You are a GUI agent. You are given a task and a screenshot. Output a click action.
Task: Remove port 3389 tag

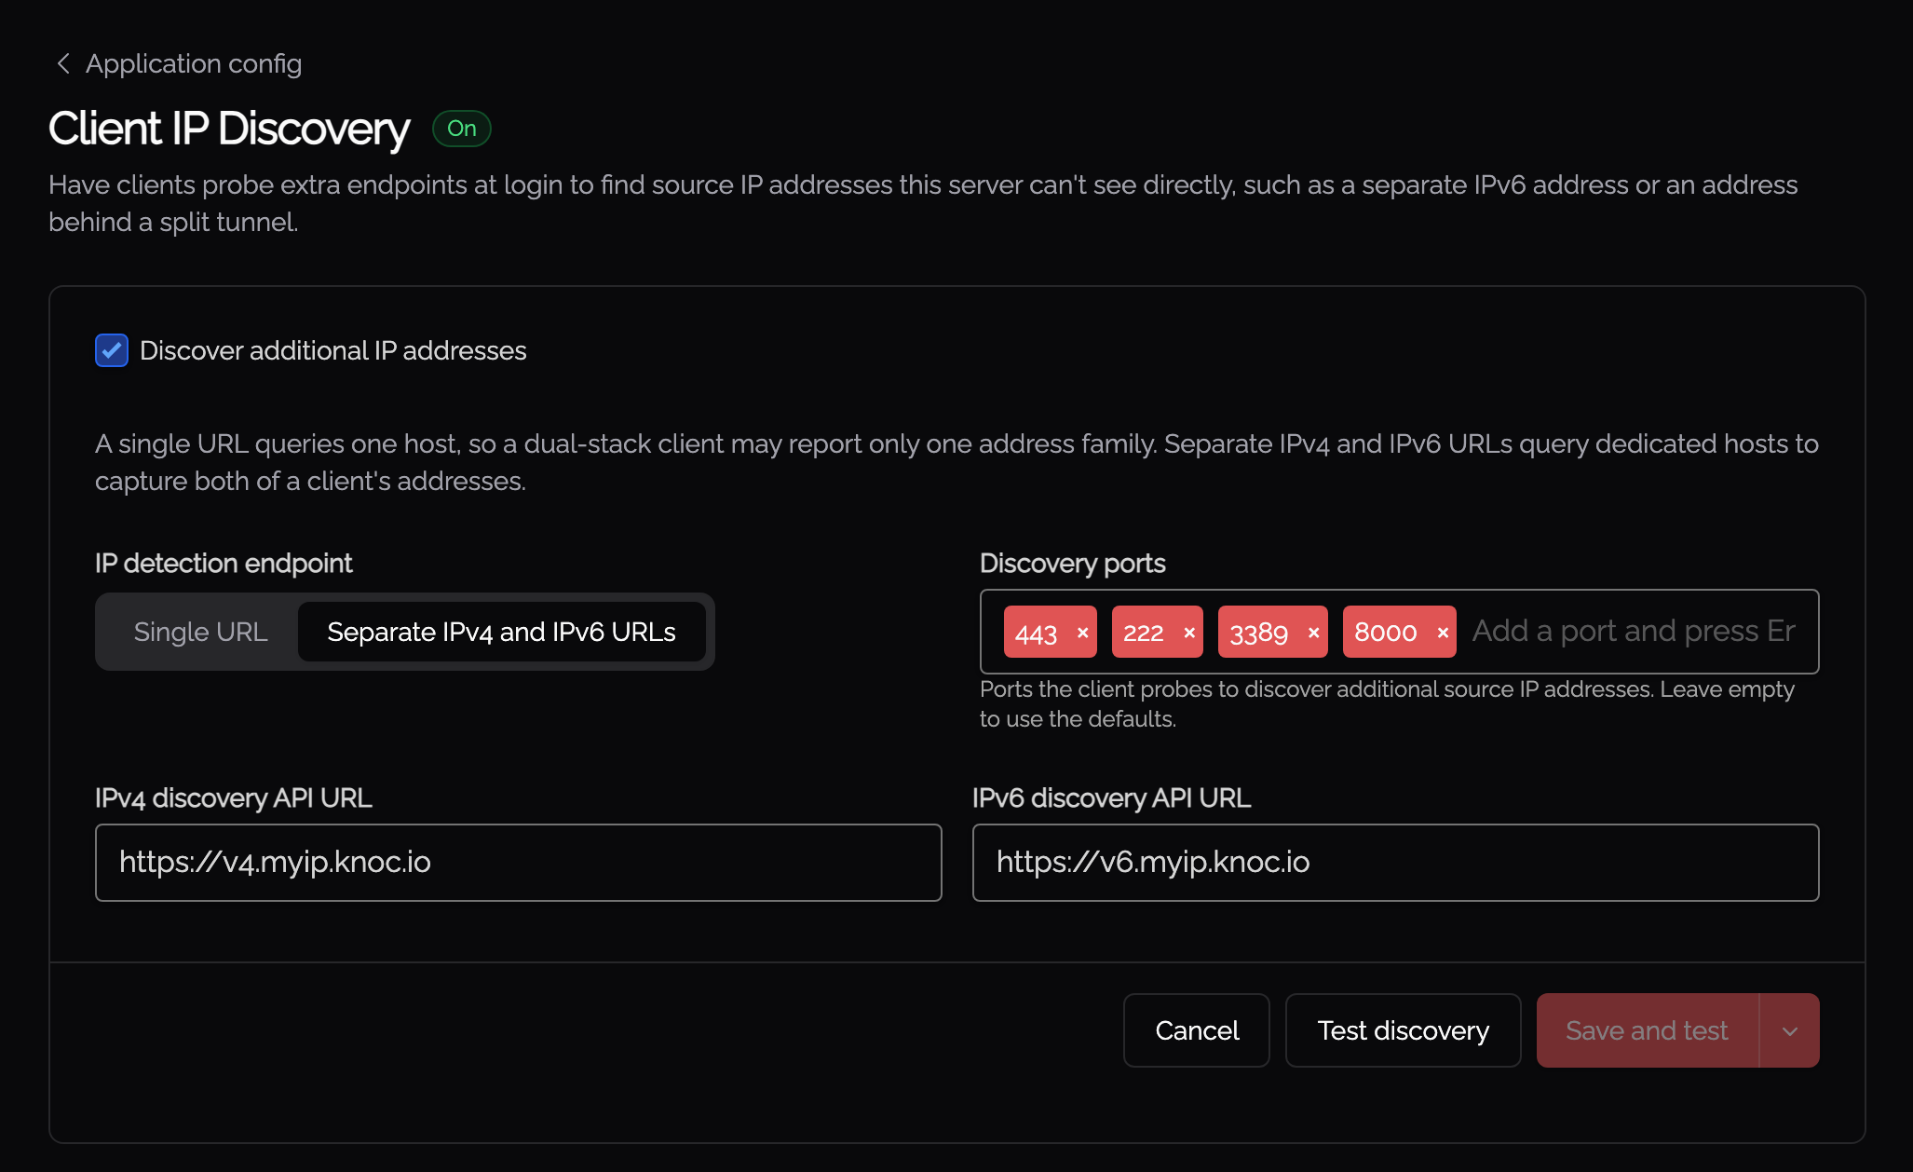click(x=1313, y=633)
